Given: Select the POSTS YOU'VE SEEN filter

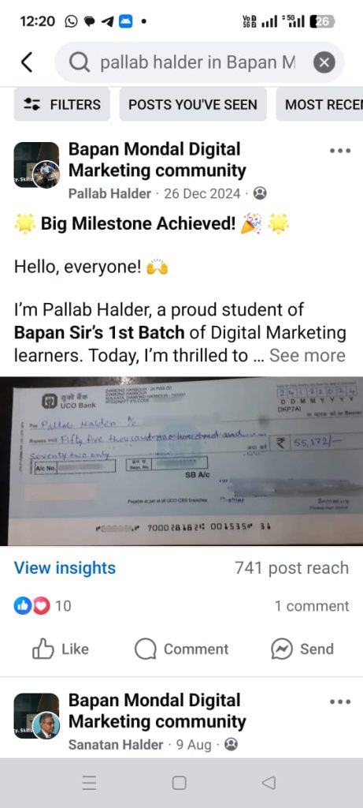Looking at the screenshot, I should coord(193,105).
